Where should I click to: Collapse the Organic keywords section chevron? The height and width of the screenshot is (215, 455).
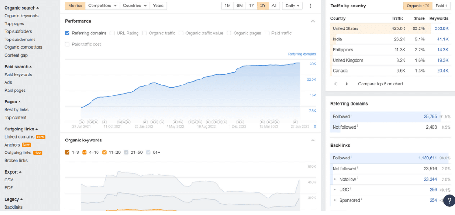tap(313, 140)
